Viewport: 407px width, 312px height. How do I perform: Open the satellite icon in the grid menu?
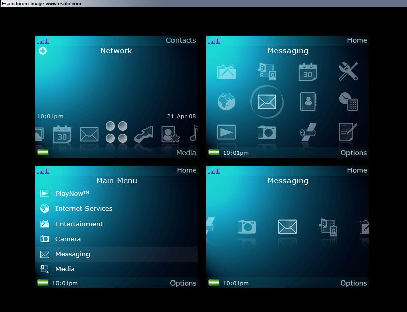[308, 132]
